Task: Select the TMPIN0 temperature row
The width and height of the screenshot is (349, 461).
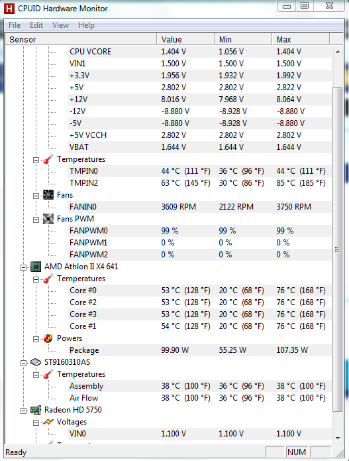Action: (x=200, y=171)
